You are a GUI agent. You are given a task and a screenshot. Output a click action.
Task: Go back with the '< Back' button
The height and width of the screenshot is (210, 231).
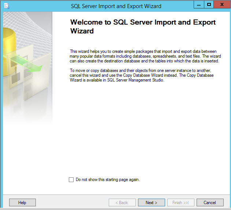pyautogui.click(x=122, y=202)
